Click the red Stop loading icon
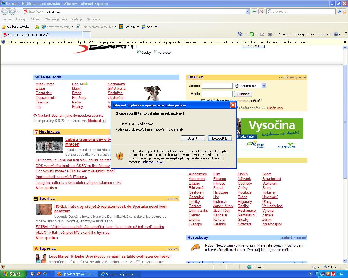Viewport: 348px width, 278px height. (x=261, y=11)
